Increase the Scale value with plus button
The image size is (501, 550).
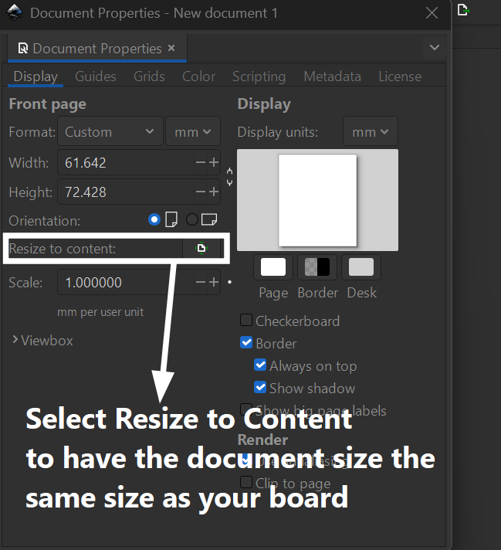(x=214, y=283)
